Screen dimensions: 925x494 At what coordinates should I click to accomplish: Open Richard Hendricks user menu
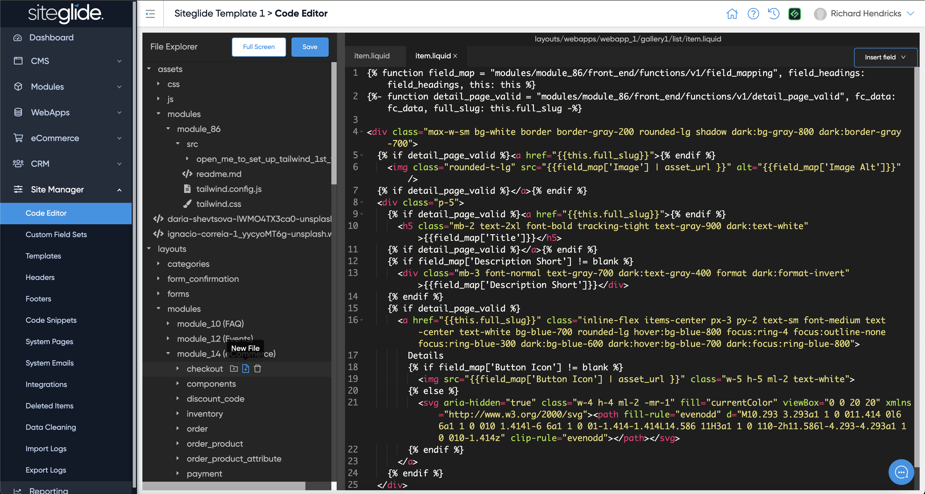(x=865, y=14)
